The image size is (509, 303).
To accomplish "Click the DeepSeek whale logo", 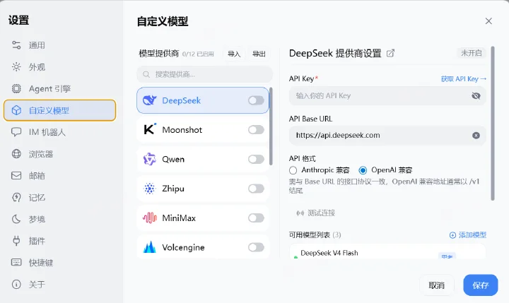I will pyautogui.click(x=150, y=100).
